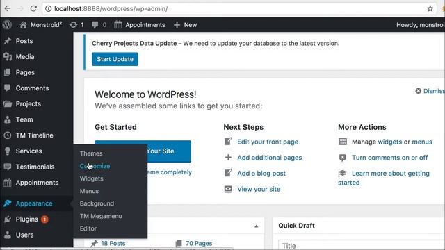Click the edit icon beside front page link
445x250 pixels.
coord(228,142)
